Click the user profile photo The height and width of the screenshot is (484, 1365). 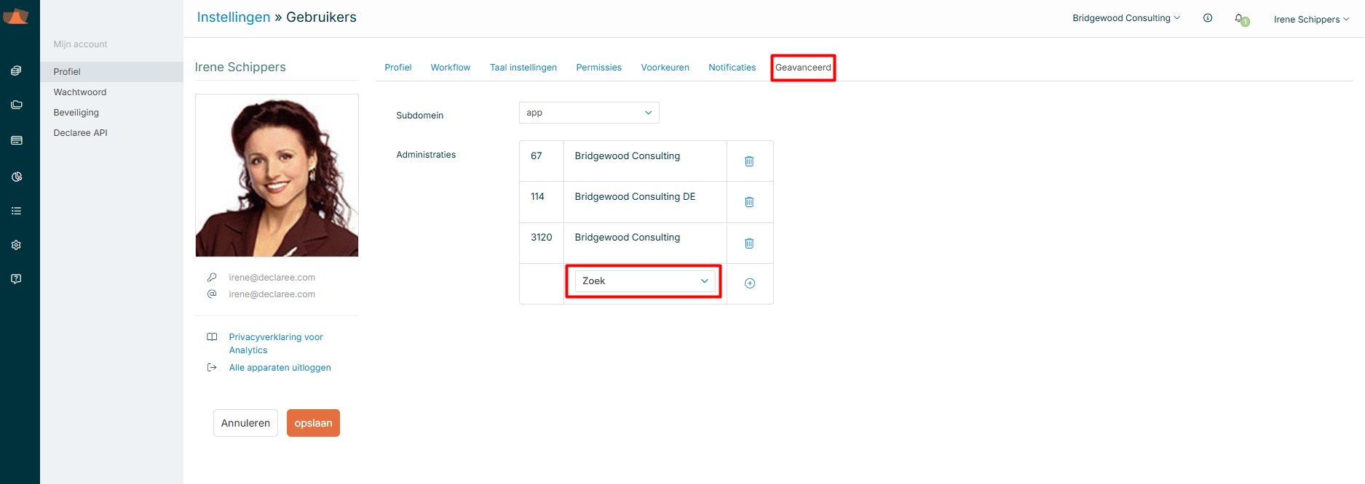277,175
